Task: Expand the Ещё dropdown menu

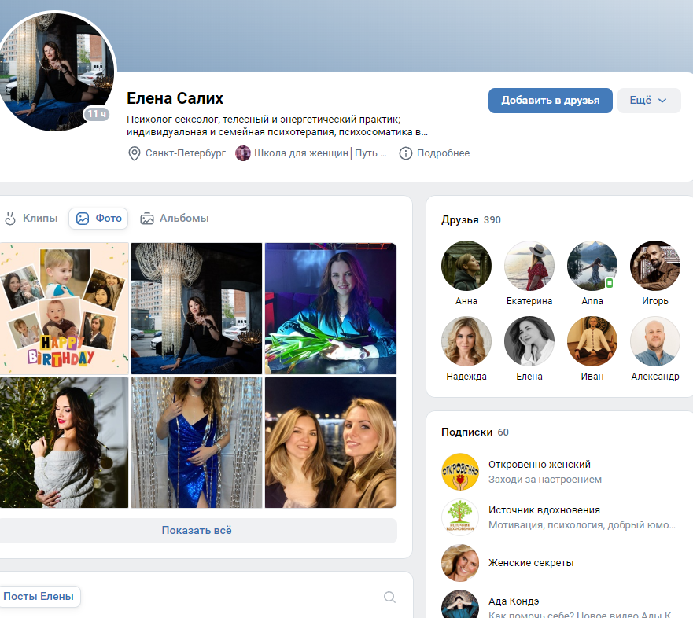Action: coord(649,101)
